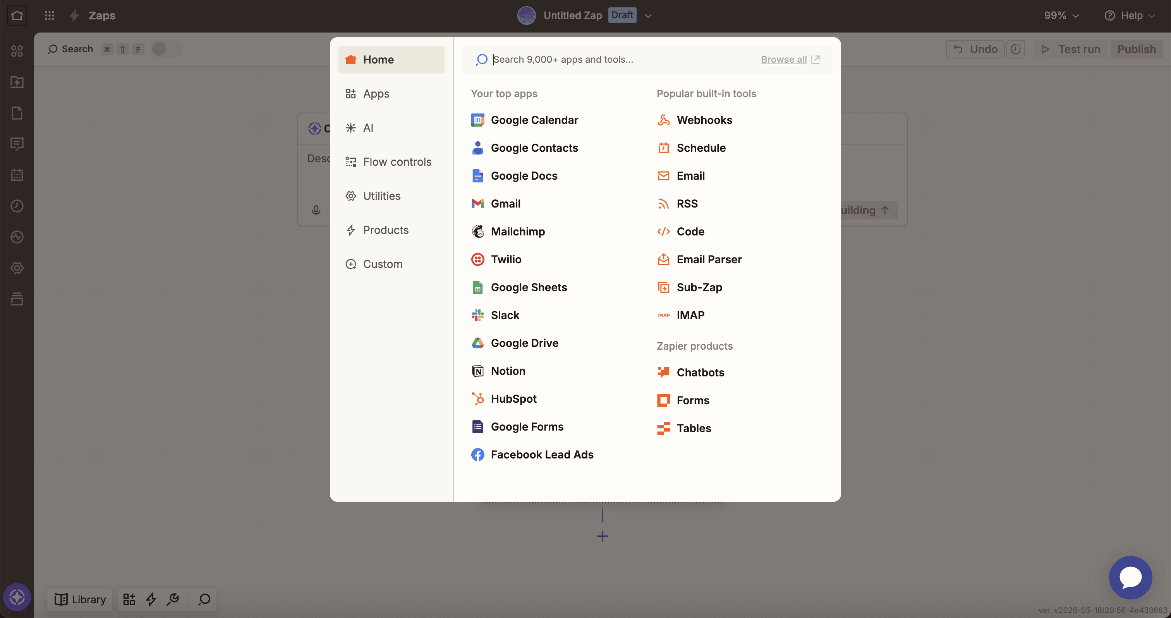Click the Copilot icon at the bottom left
Screen dimensions: 1171x618
[17, 597]
